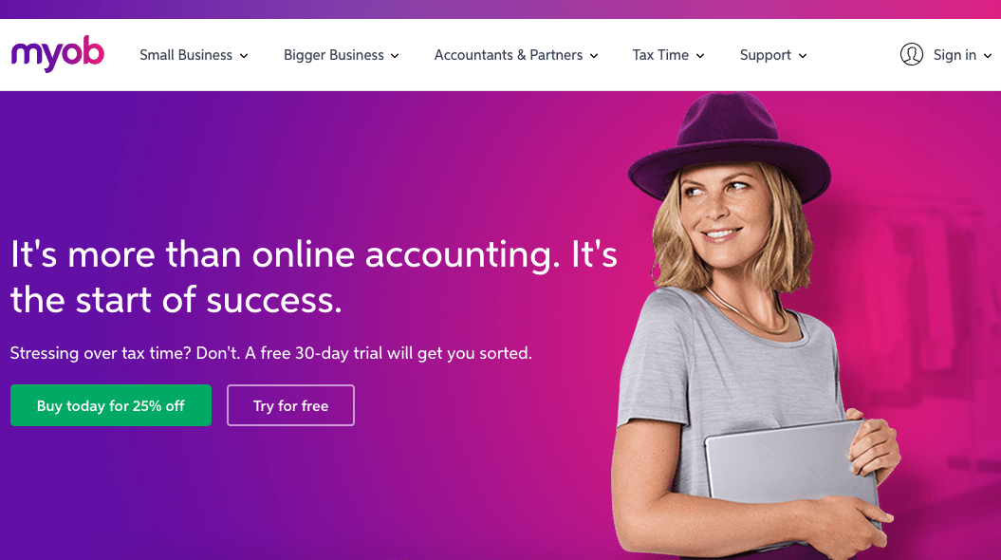This screenshot has height=560, width=1001.
Task: Click the hero headline about online accounting
Action: 313,277
